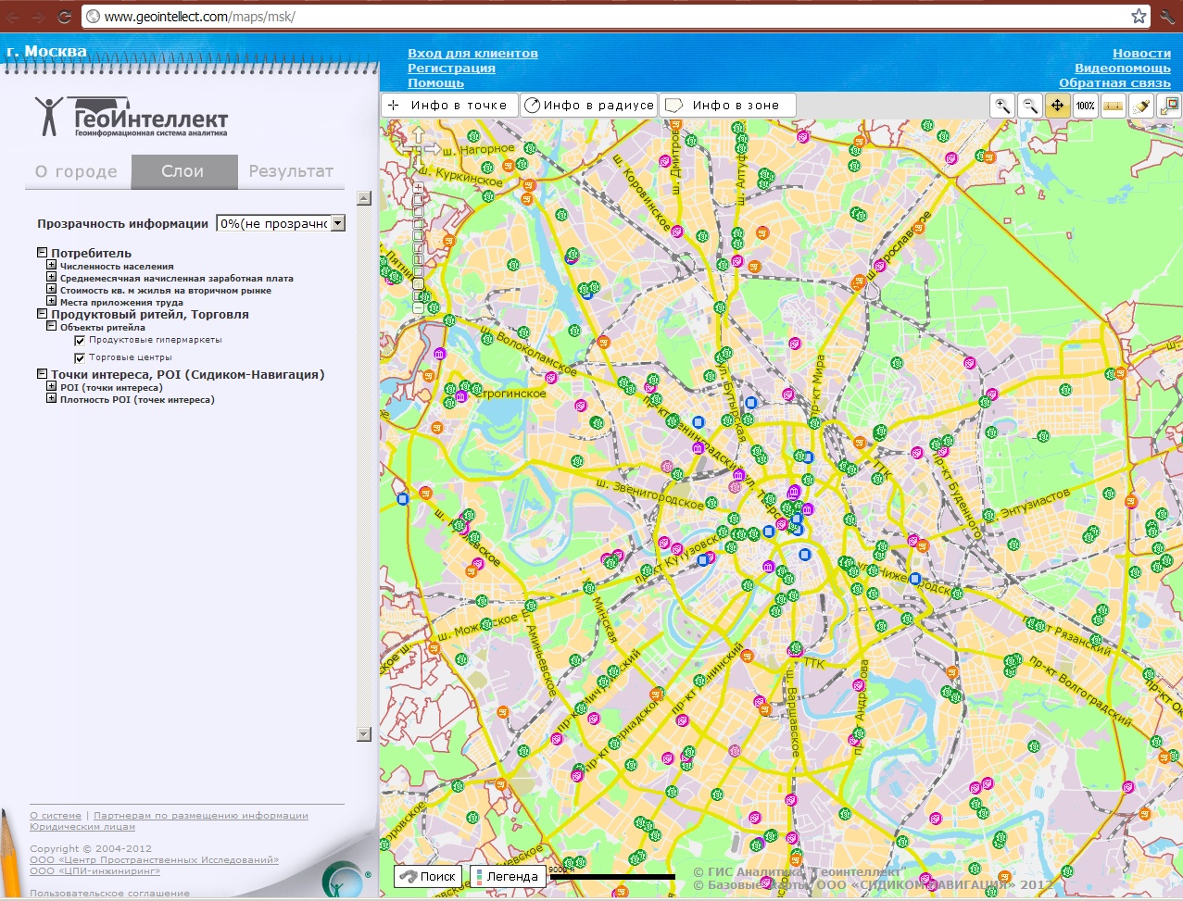Select the Инфо в зоне tool

point(727,106)
